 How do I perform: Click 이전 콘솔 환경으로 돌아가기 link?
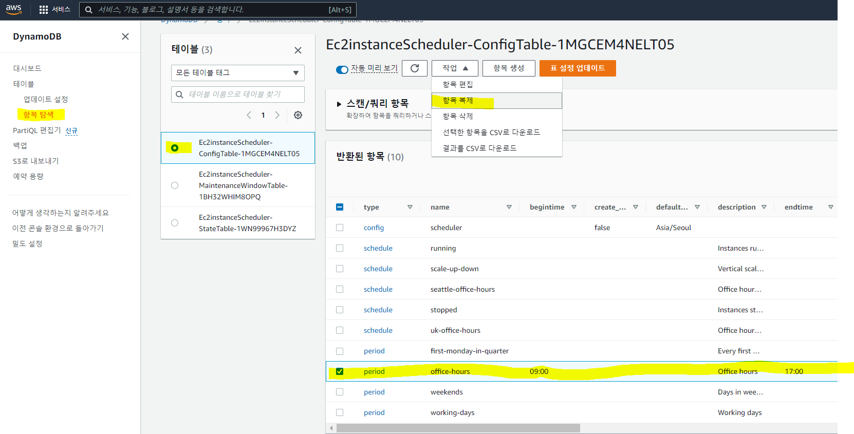58,228
